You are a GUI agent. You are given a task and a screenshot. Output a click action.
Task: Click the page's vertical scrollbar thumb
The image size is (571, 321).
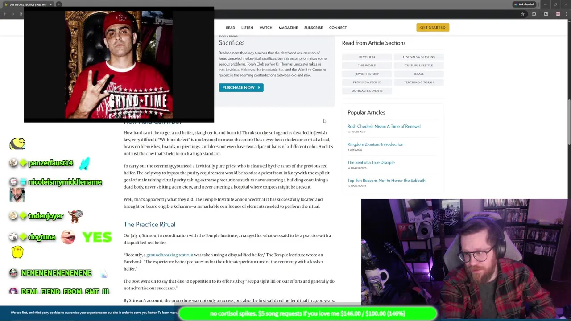(x=569, y=121)
